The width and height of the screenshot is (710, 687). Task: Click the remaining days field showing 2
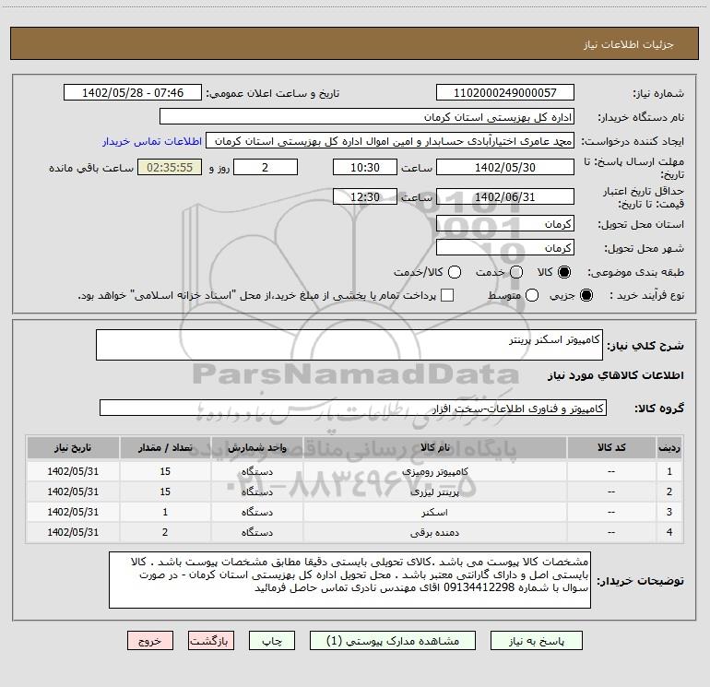click(266, 167)
